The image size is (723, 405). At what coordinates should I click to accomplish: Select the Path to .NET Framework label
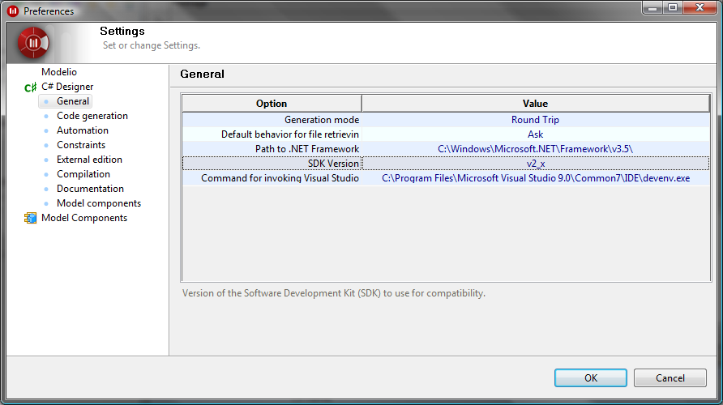(307, 149)
